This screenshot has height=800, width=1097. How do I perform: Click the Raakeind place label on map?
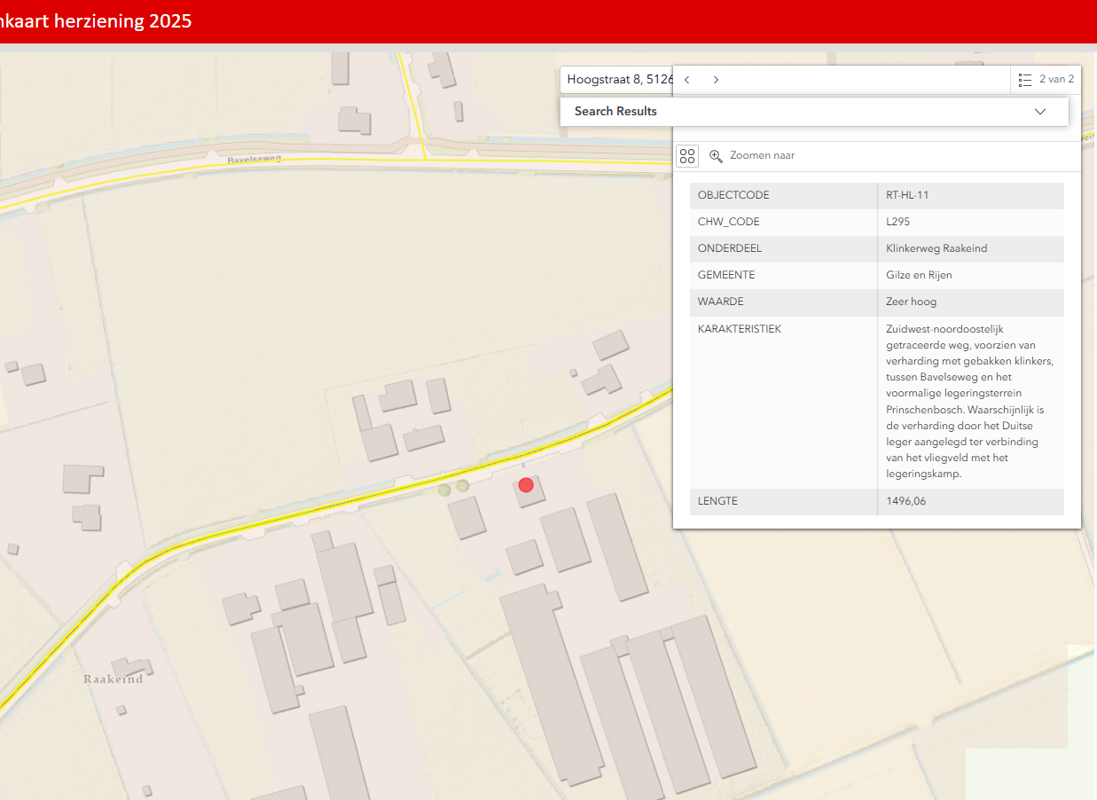(113, 678)
